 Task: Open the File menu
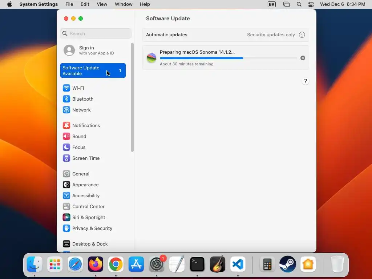[x=69, y=4]
